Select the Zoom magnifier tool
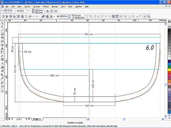171x128 pixels. (2, 83)
